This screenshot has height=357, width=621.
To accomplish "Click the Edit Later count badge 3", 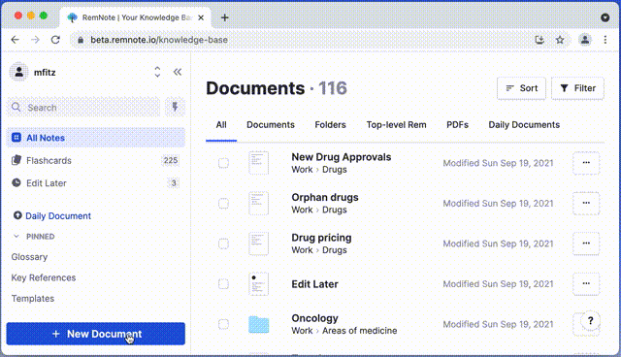I will [173, 182].
